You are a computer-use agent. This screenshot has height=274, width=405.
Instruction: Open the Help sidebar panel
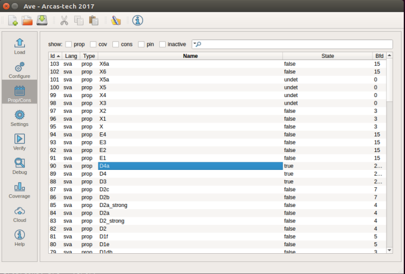pos(20,238)
